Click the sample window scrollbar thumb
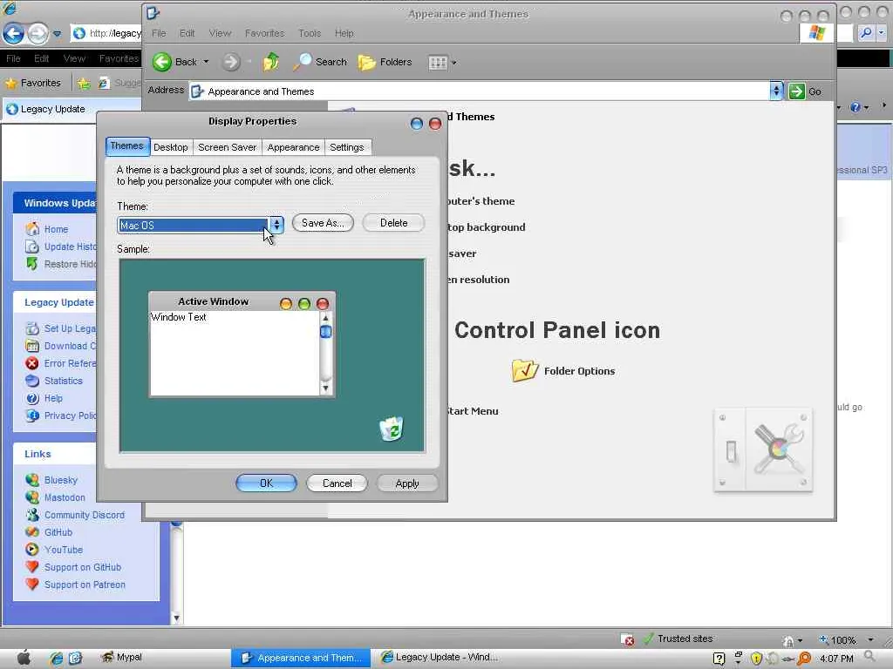Image resolution: width=893 pixels, height=669 pixels. tap(326, 332)
